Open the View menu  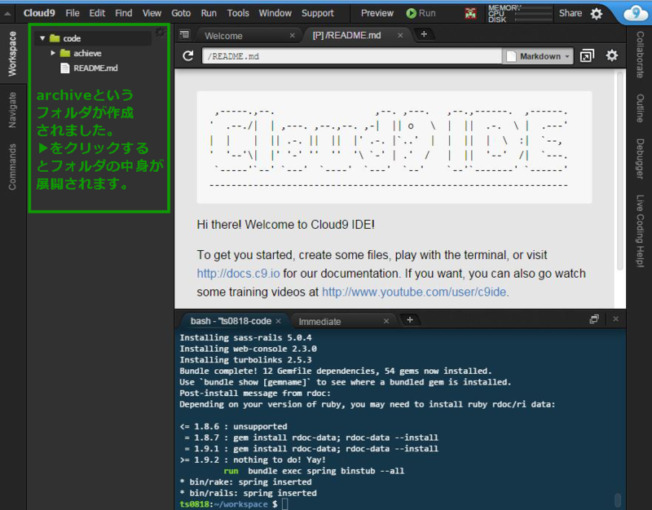click(x=152, y=13)
